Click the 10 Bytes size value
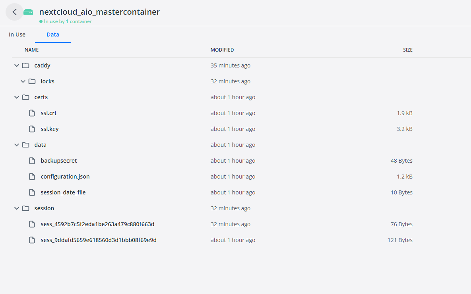This screenshot has height=294, width=471. pyautogui.click(x=401, y=192)
